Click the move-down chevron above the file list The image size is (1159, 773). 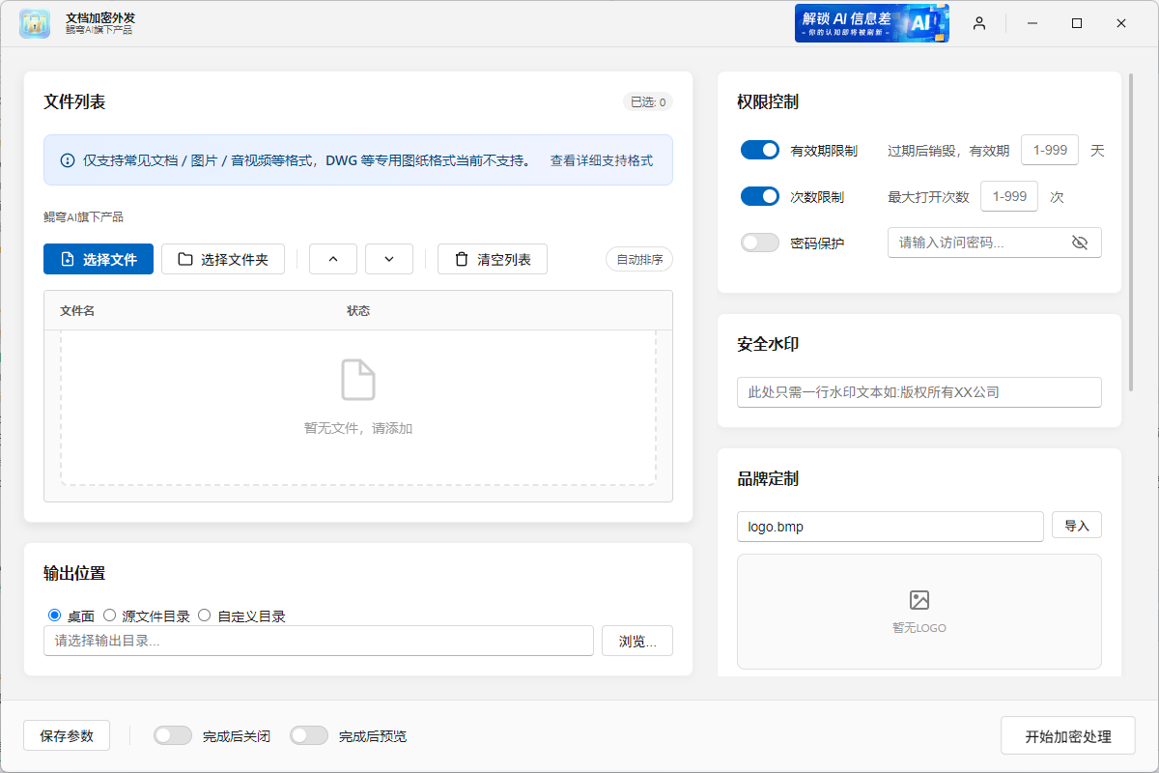pos(389,259)
